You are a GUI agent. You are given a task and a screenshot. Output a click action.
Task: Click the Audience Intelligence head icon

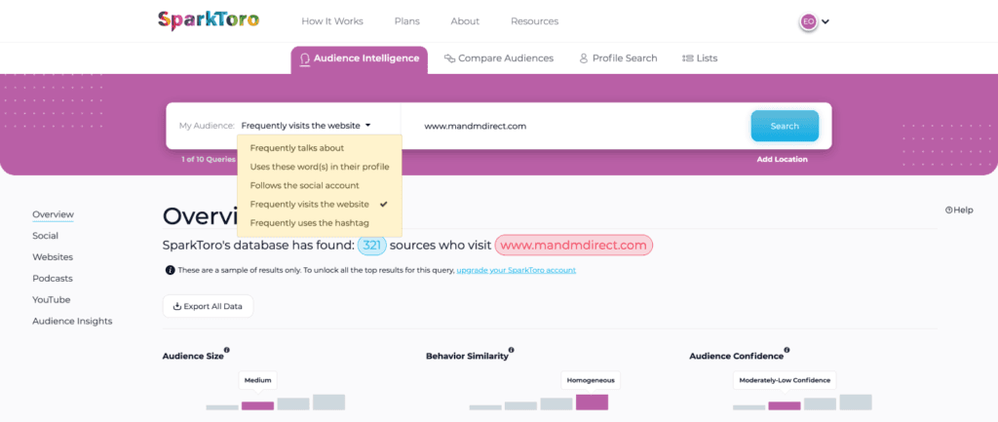click(x=305, y=59)
